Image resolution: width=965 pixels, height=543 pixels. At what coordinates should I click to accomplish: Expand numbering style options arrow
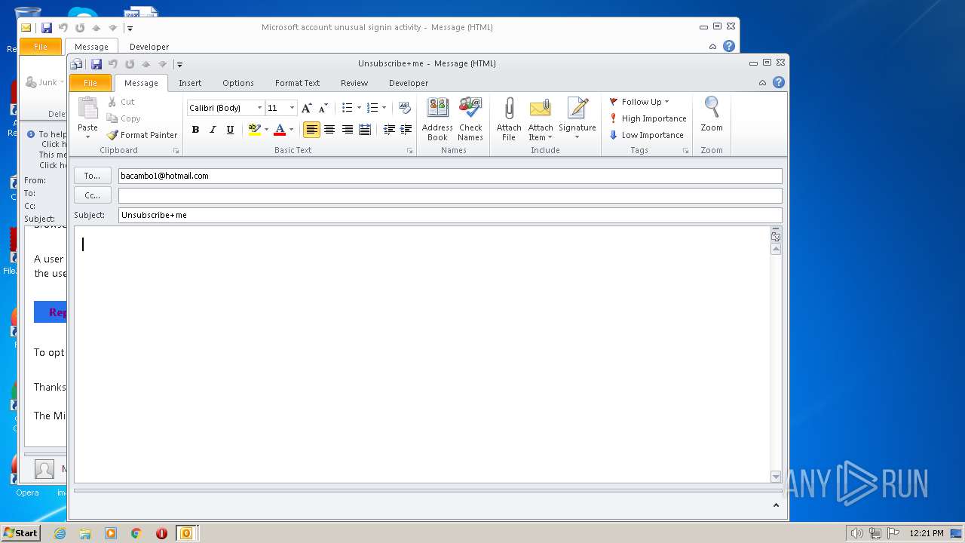[x=384, y=108]
